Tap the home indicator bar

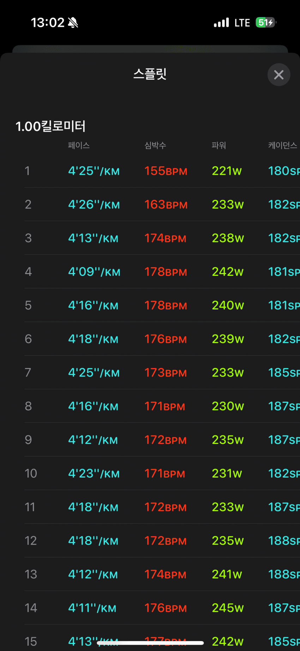pos(150,643)
